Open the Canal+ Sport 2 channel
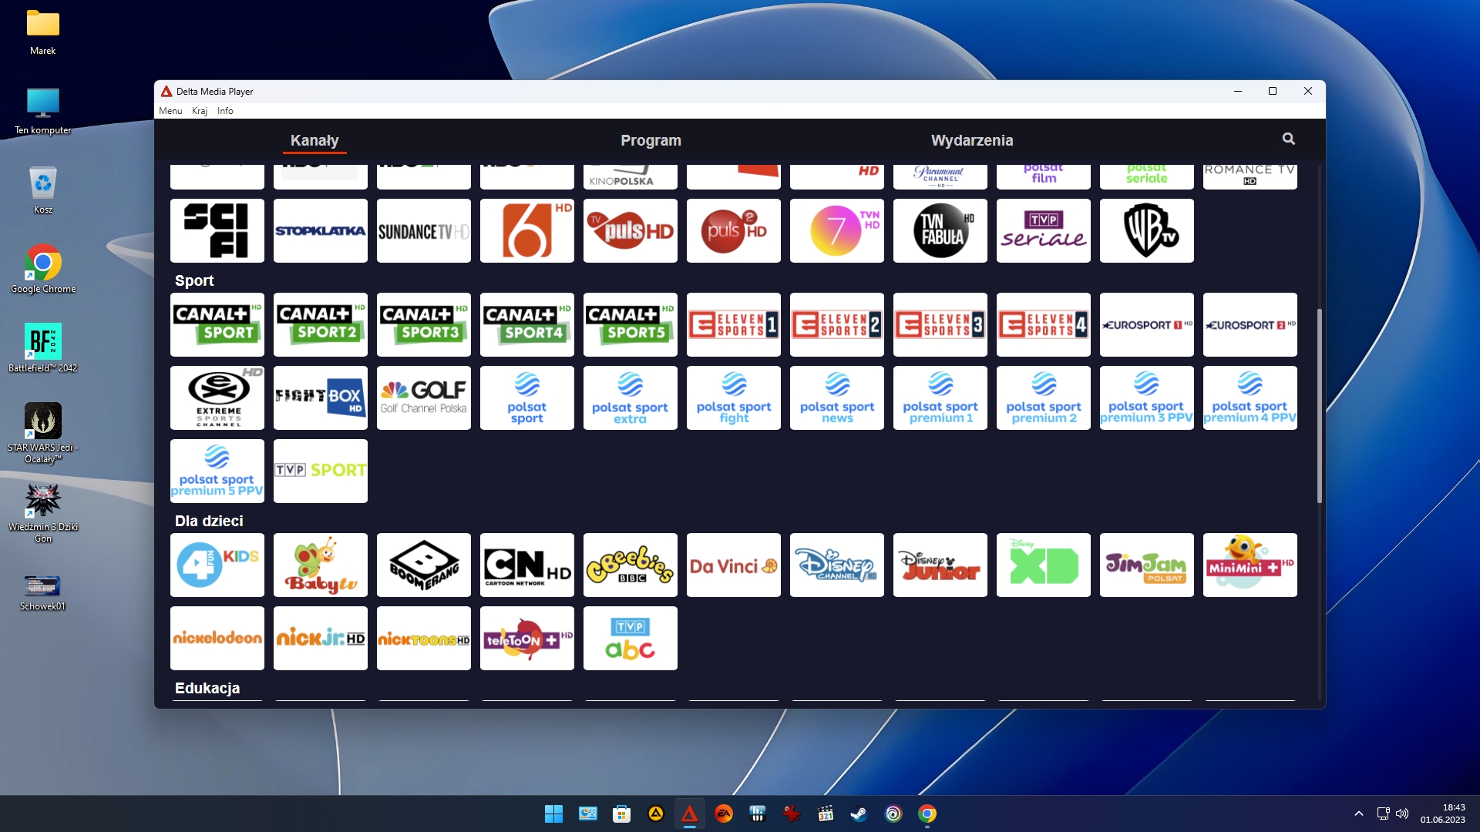The height and width of the screenshot is (832, 1480). pos(321,325)
